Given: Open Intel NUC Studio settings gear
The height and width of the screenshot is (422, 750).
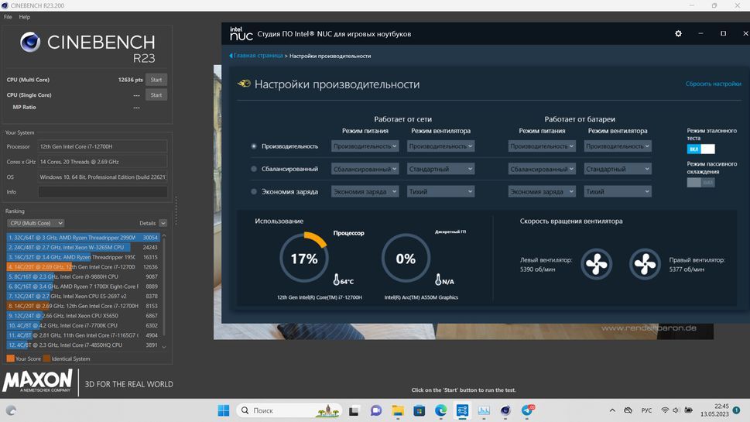Looking at the screenshot, I should [679, 34].
